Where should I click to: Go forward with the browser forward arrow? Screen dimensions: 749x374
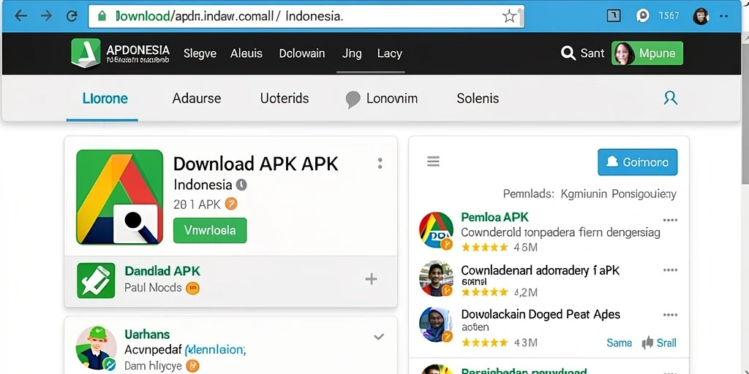46,16
